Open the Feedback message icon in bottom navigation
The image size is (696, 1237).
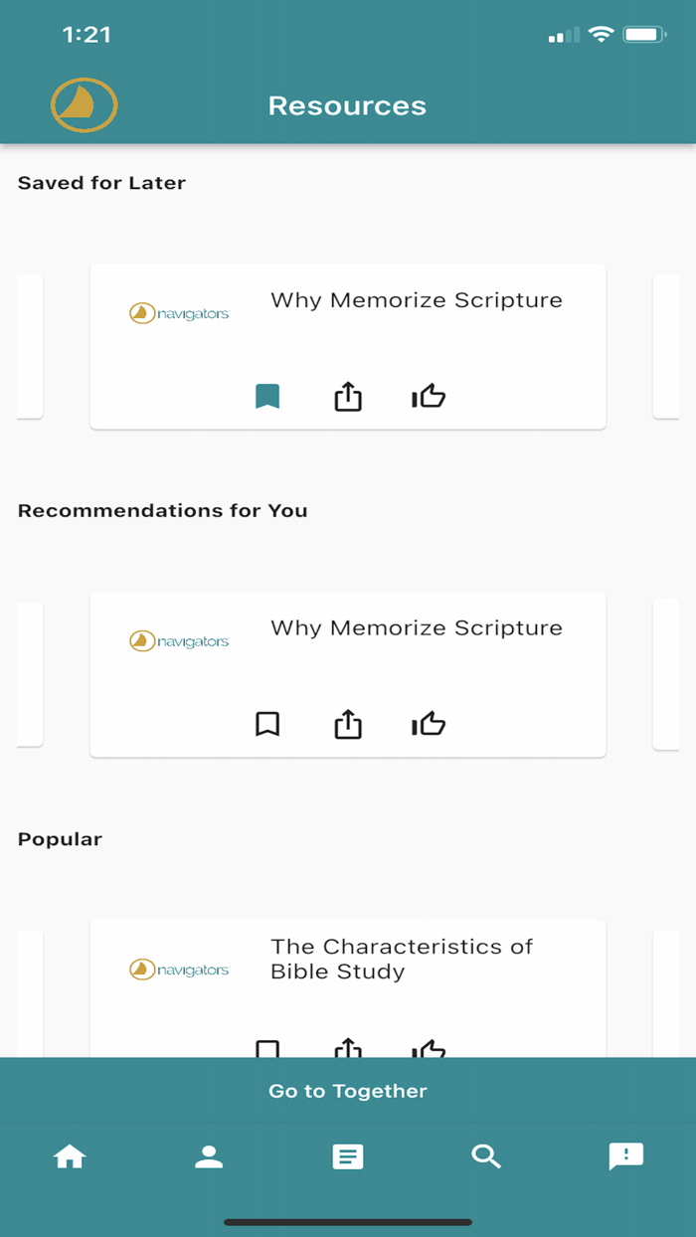tap(625, 1155)
